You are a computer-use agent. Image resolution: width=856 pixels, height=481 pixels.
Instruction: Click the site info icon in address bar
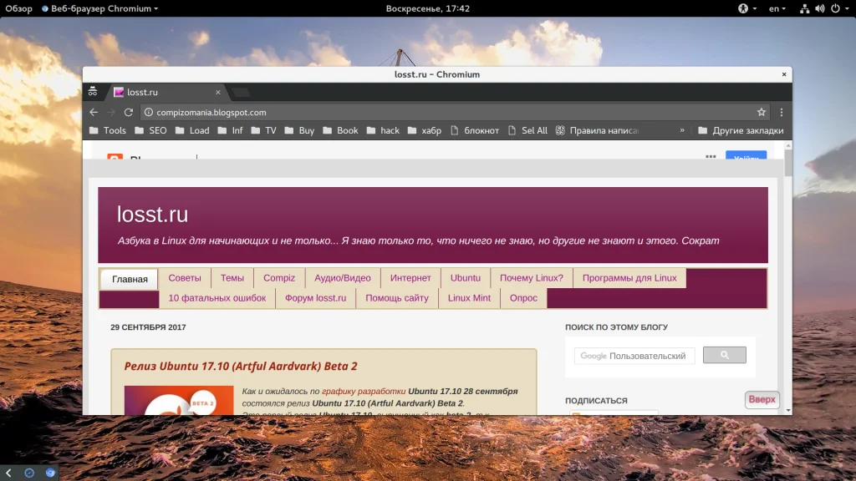tap(148, 113)
